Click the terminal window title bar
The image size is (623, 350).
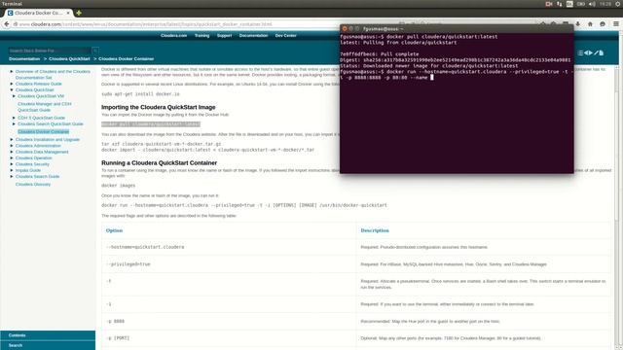[x=457, y=28]
